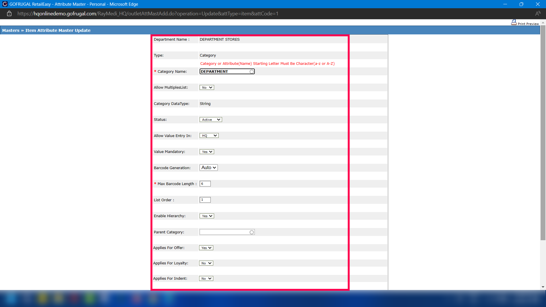Click circle lookup icon in Category Name field
This screenshot has height=307, width=546.
pyautogui.click(x=252, y=72)
